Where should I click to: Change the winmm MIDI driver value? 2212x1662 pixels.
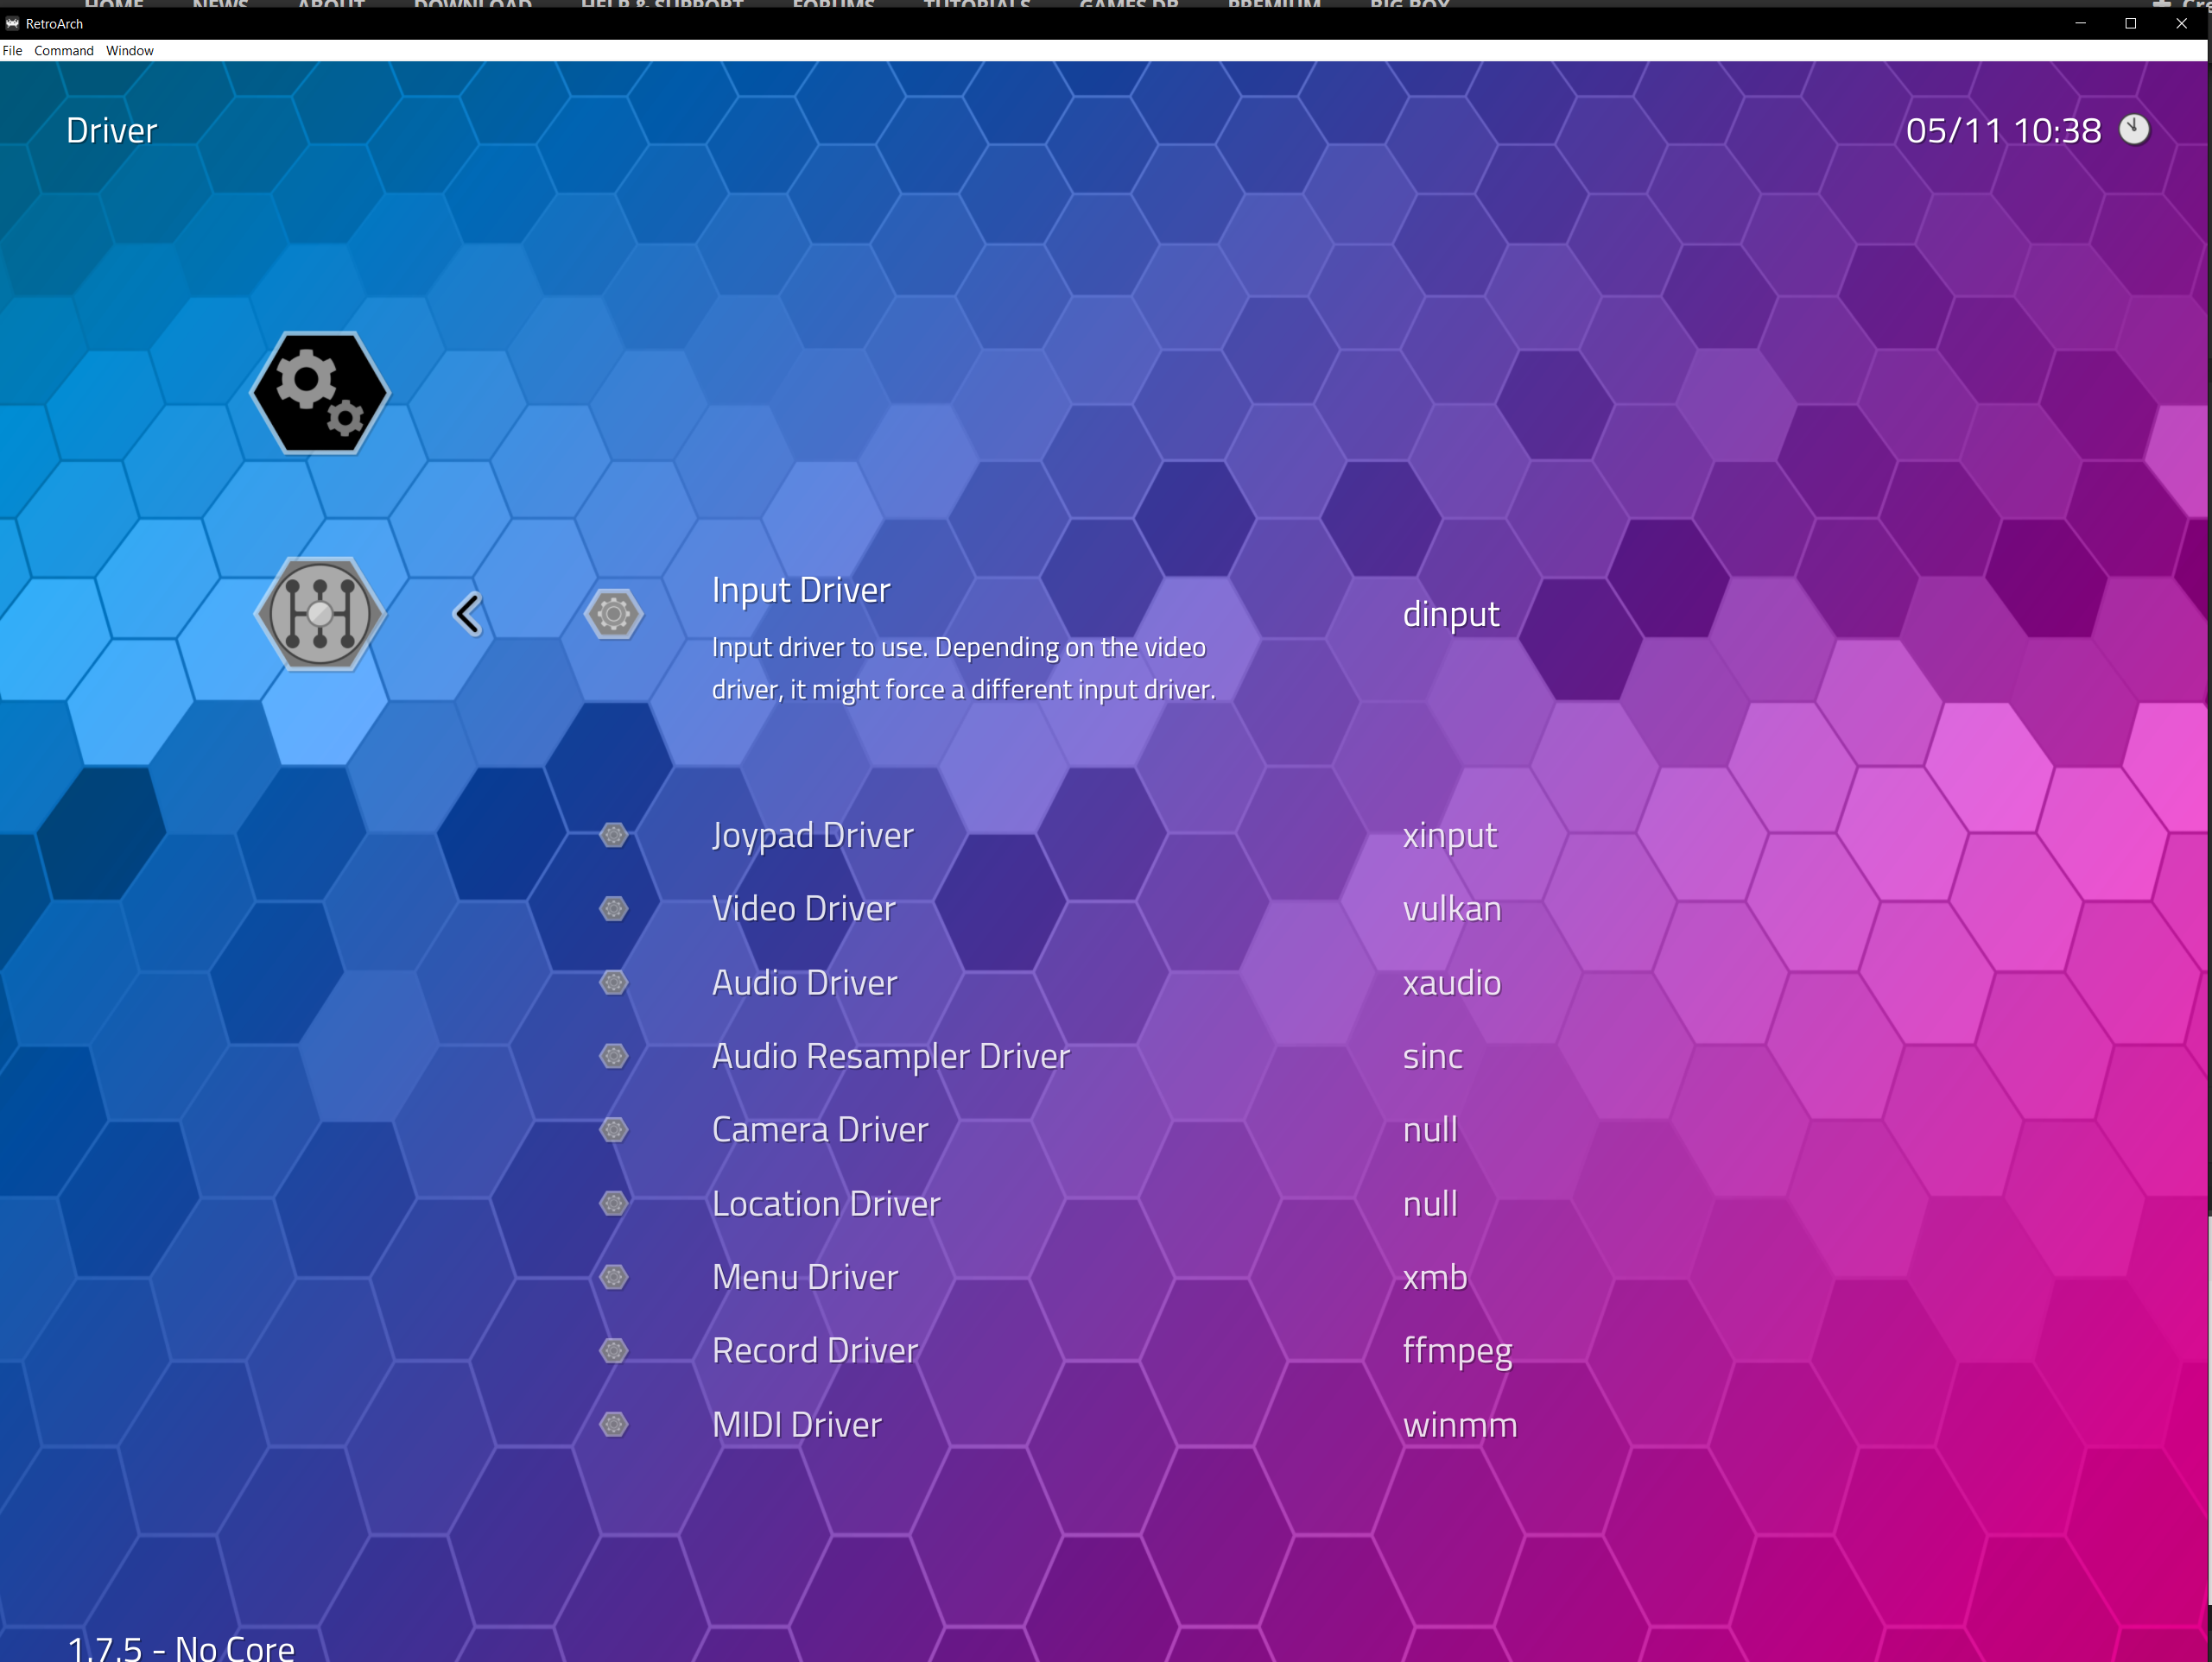(1460, 1425)
